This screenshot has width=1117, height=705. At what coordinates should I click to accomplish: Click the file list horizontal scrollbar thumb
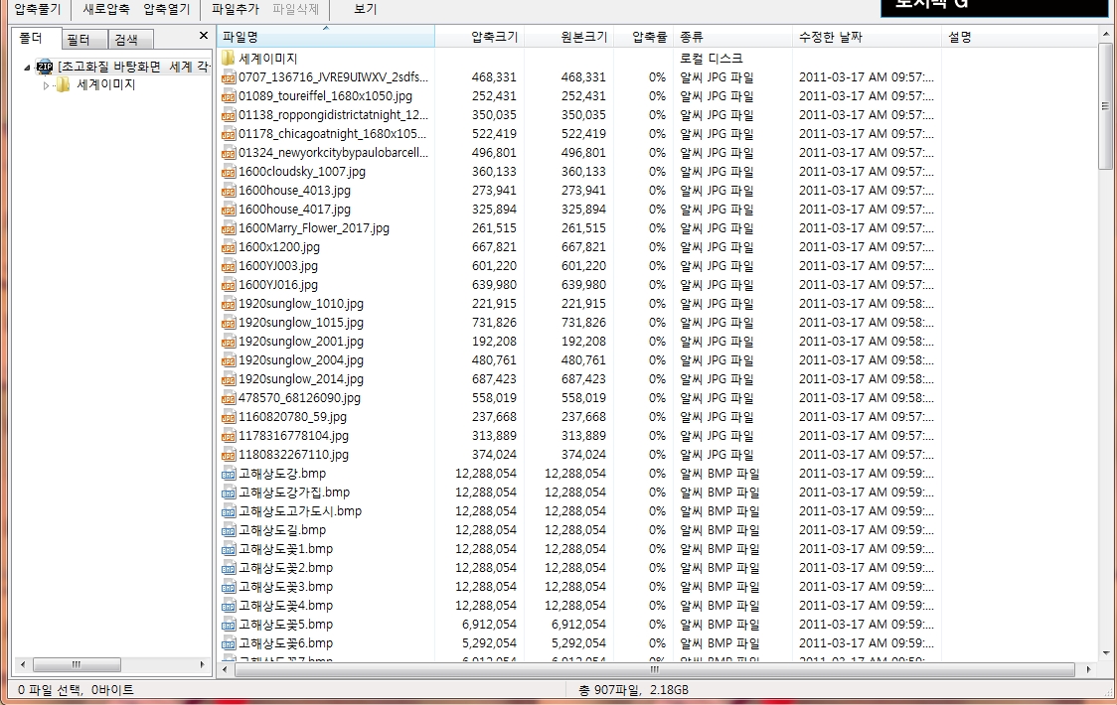[653, 670]
